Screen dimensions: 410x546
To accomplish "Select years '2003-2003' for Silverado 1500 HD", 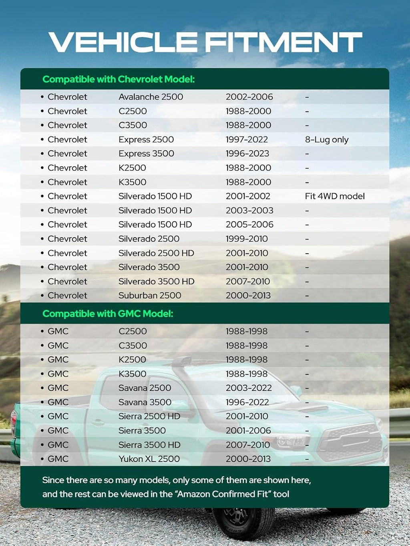I will [x=249, y=210].
